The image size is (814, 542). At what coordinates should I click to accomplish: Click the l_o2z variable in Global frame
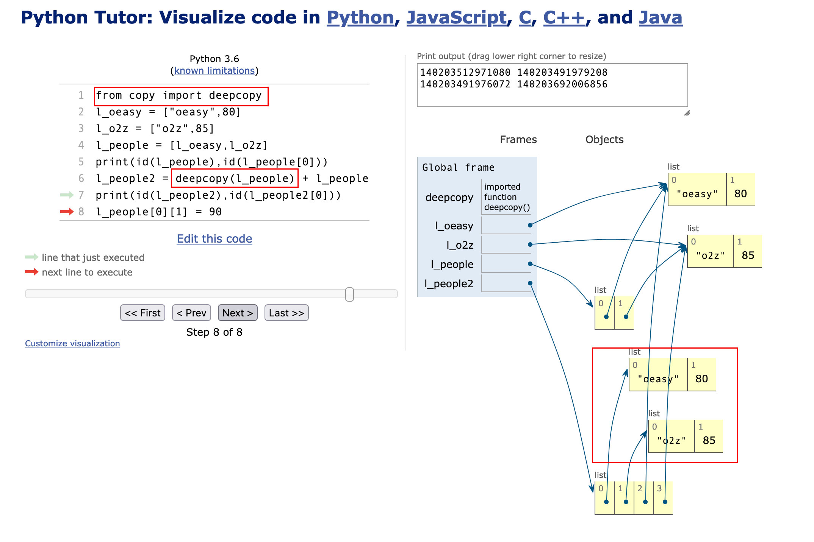tap(460, 245)
